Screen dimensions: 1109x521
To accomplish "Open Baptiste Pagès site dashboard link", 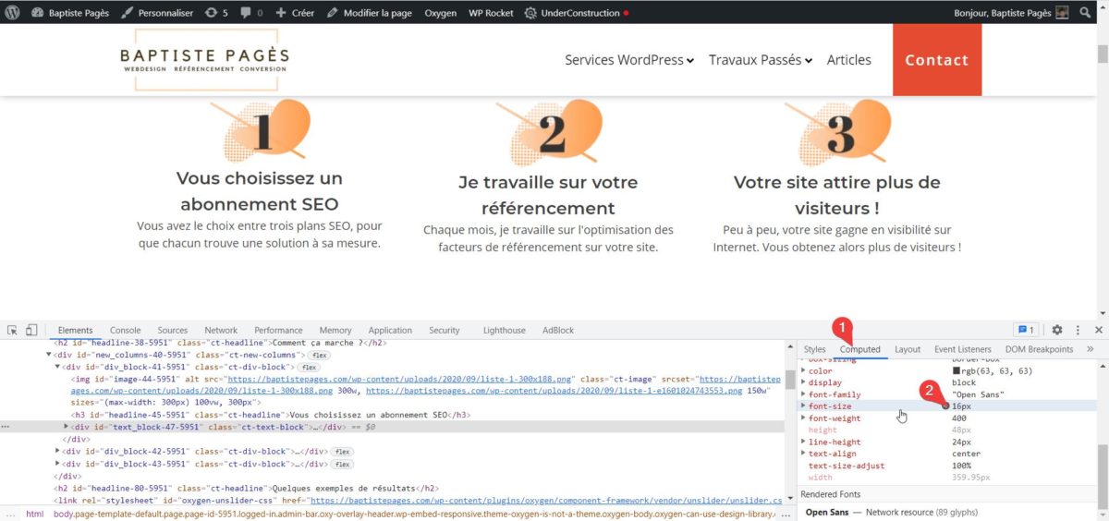I will (68, 13).
